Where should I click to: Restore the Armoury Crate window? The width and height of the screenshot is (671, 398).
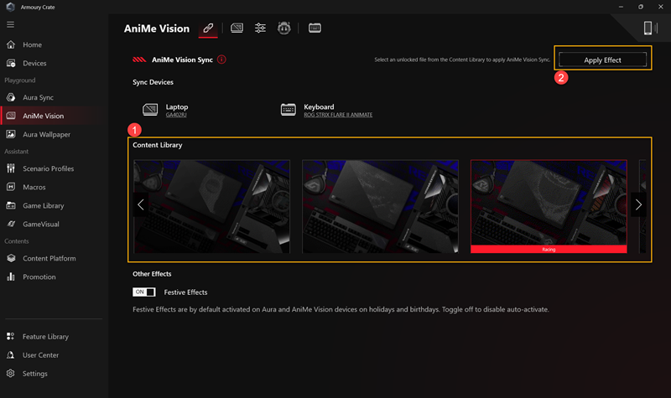(x=641, y=7)
